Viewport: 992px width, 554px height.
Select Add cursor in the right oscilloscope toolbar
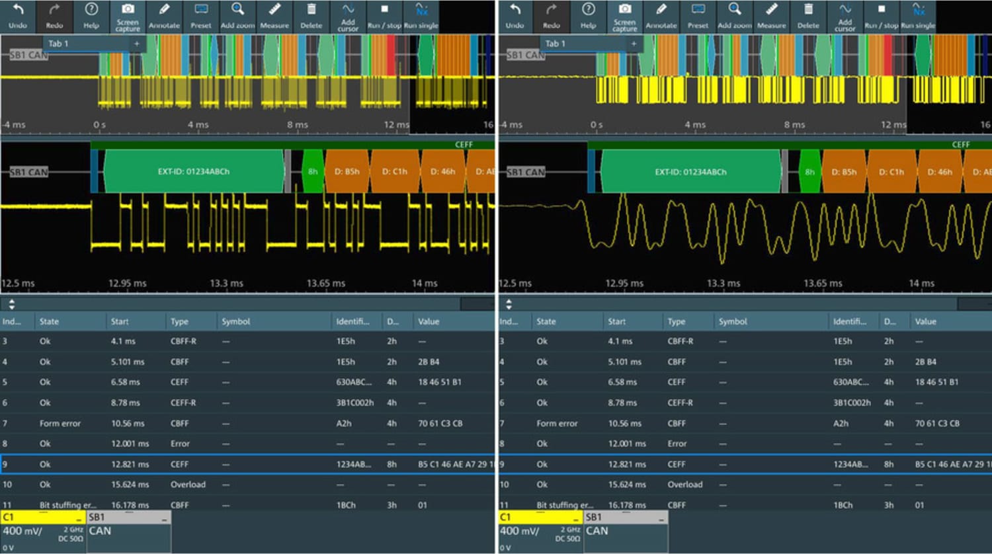point(845,17)
